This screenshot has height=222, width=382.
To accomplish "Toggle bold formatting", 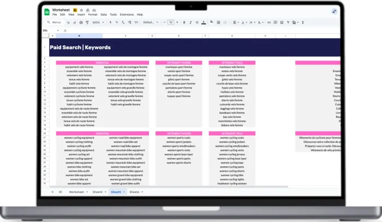I will tap(184, 22).
